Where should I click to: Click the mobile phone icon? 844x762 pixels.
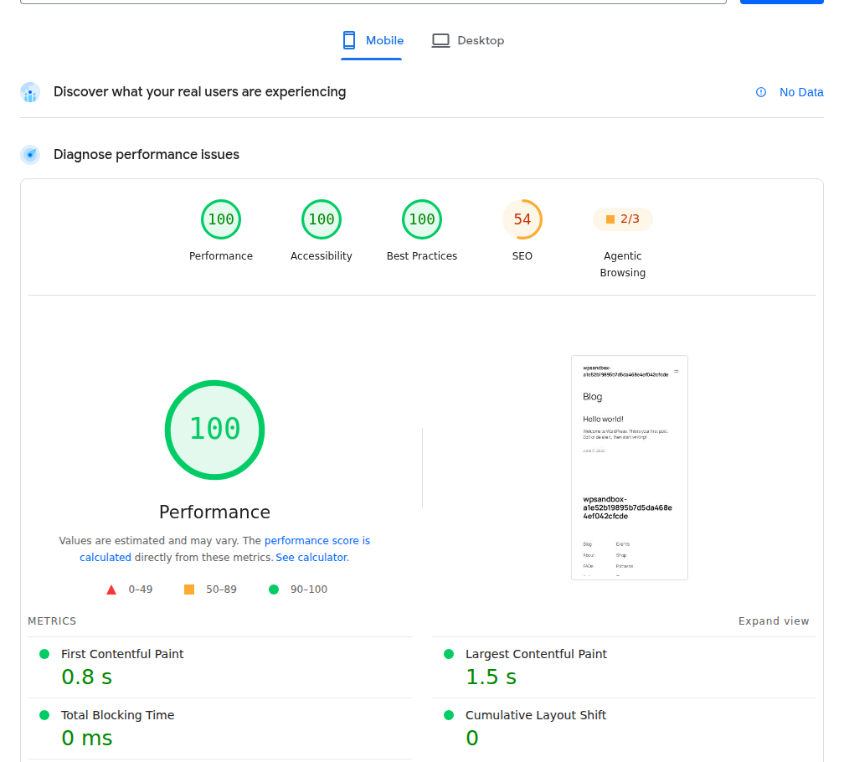point(349,40)
